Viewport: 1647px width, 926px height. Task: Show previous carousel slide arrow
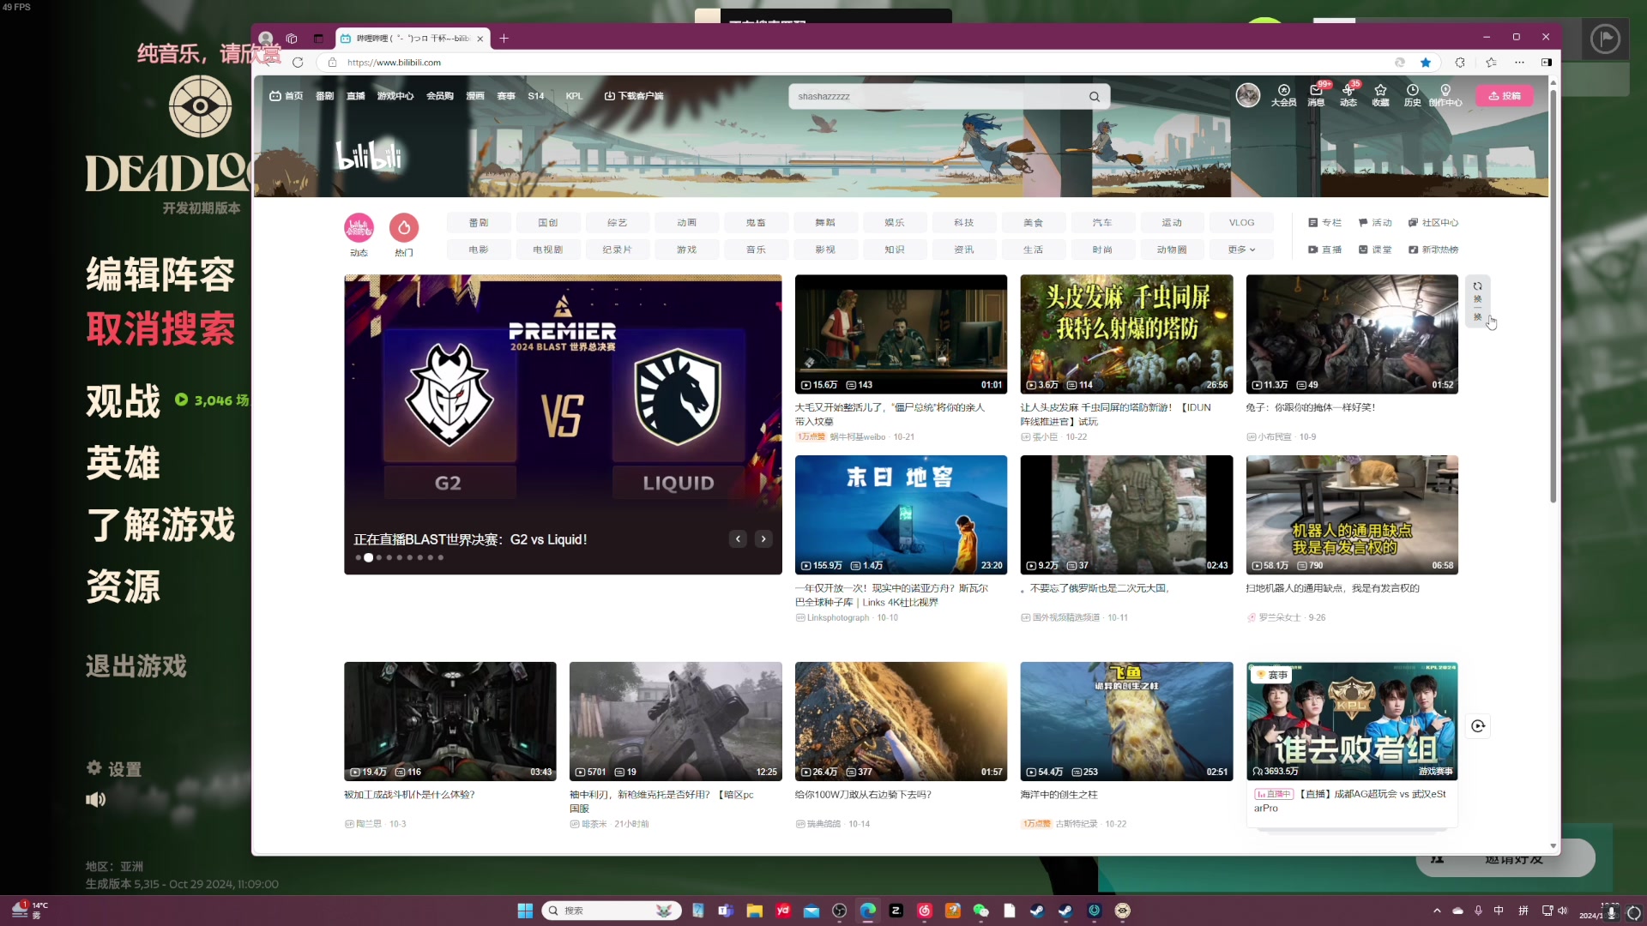738,538
